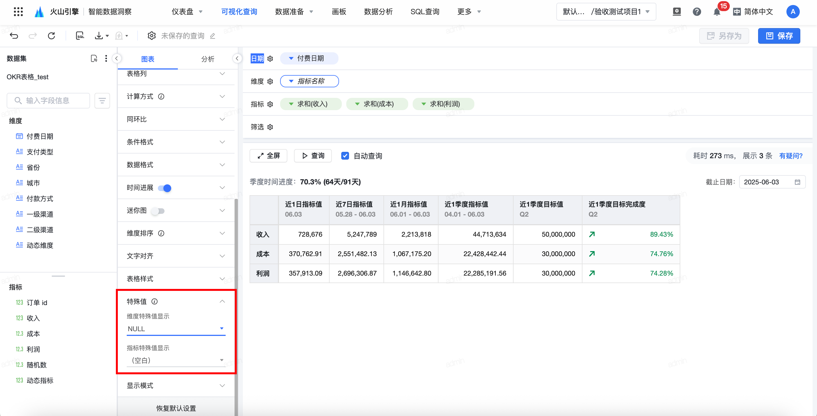
Task: Collapse the chart config panel arrow
Action: coord(237,58)
